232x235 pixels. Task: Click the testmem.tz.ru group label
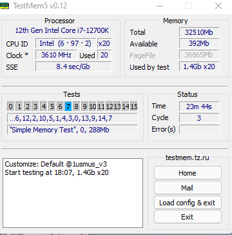(x=188, y=158)
